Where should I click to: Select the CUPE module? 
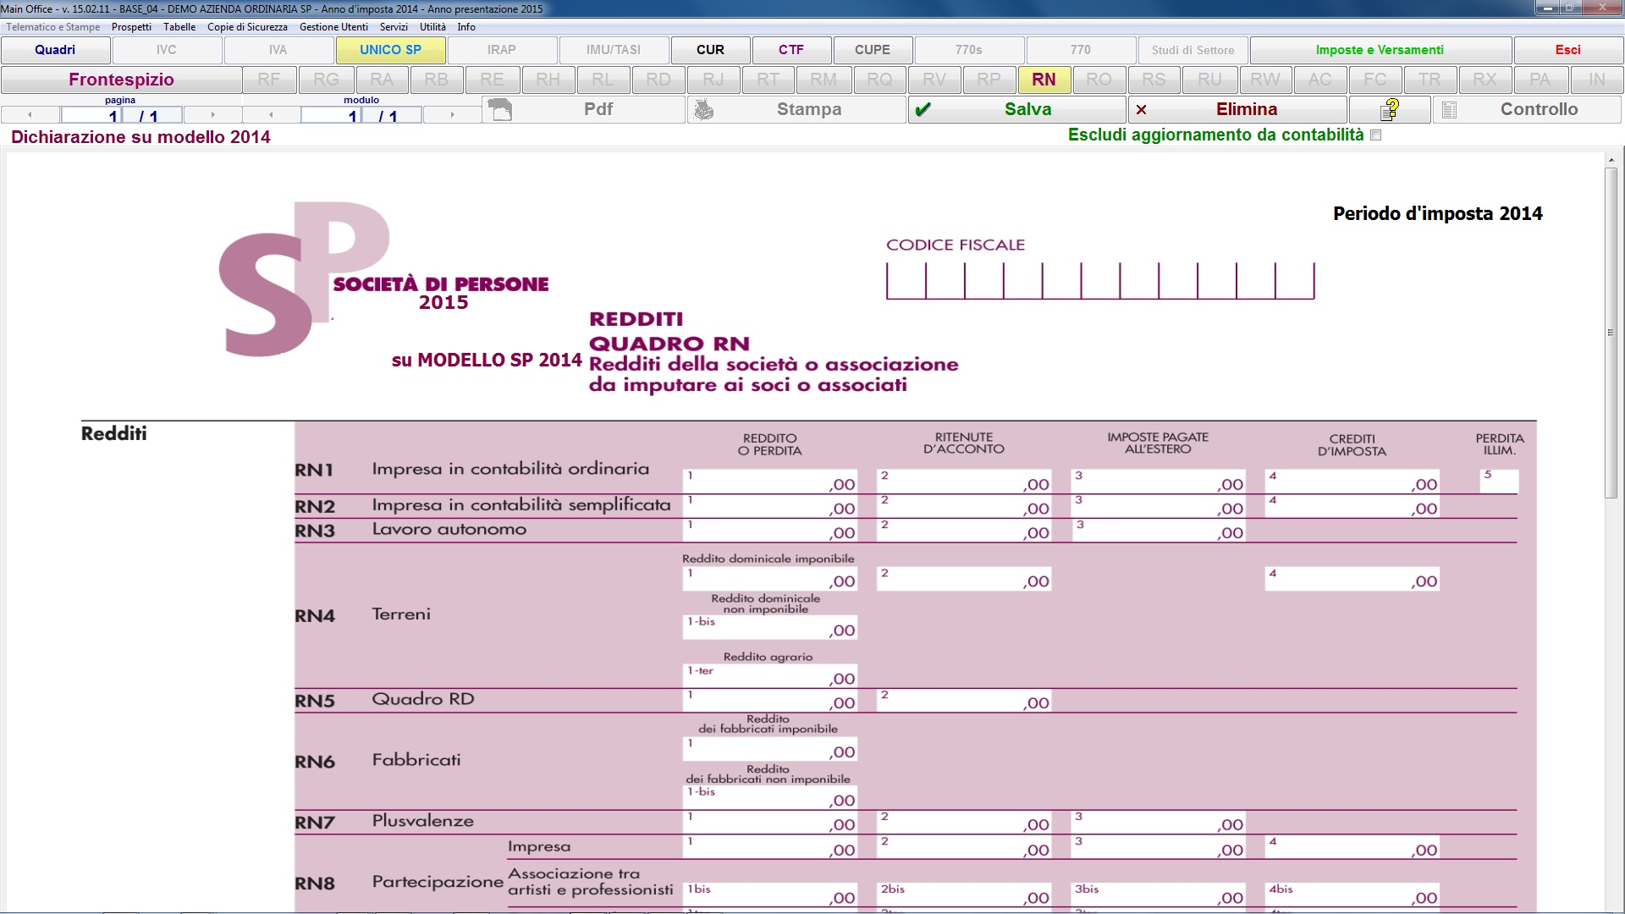coord(873,50)
